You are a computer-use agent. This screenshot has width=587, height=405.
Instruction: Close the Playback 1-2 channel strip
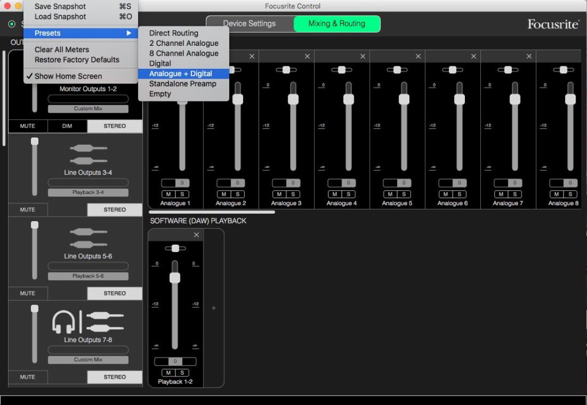(x=197, y=235)
